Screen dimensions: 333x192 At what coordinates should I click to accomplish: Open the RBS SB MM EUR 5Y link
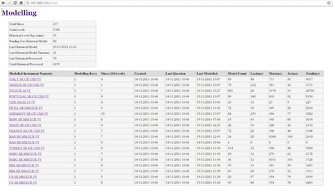click(24, 165)
